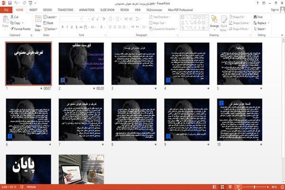Viewport: 285px width, 190px height.
Task: Cut the selected slide
Action: [14, 17]
